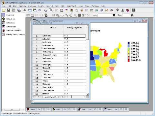155x116 pixels.
Task: Click the datasheet scroll-down arrow
Action: [x=87, y=94]
